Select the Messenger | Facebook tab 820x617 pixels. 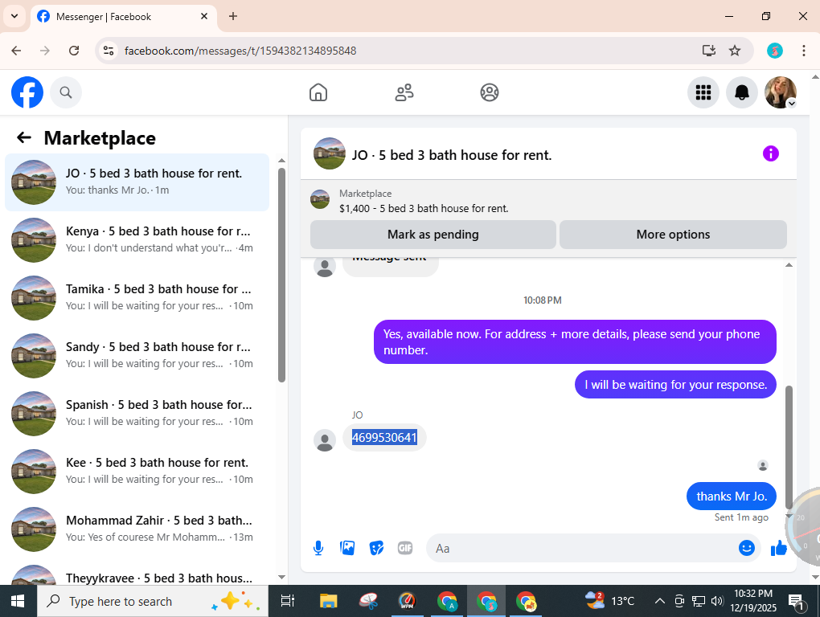(x=124, y=17)
